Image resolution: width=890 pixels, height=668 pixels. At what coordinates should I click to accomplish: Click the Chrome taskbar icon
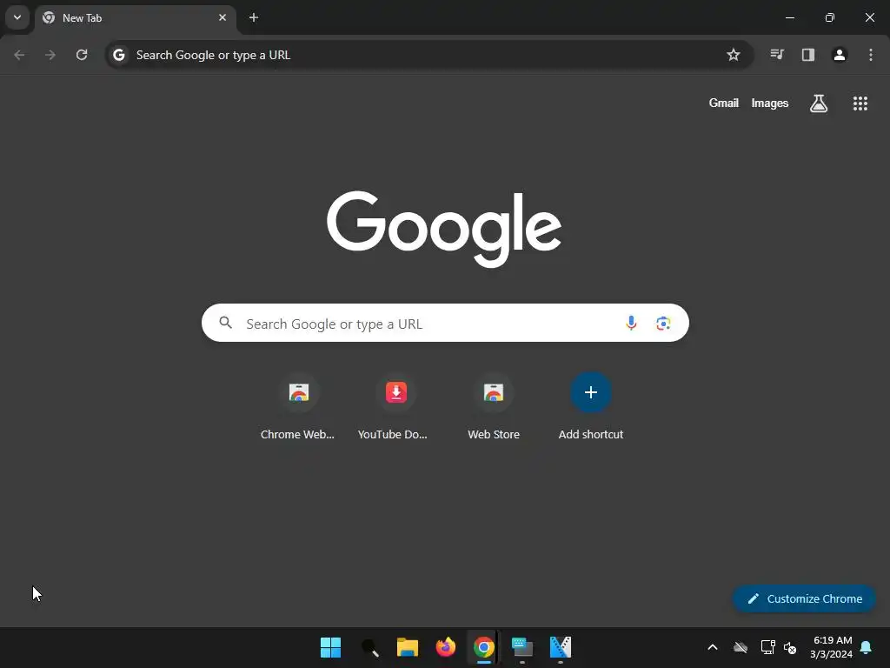(x=483, y=647)
